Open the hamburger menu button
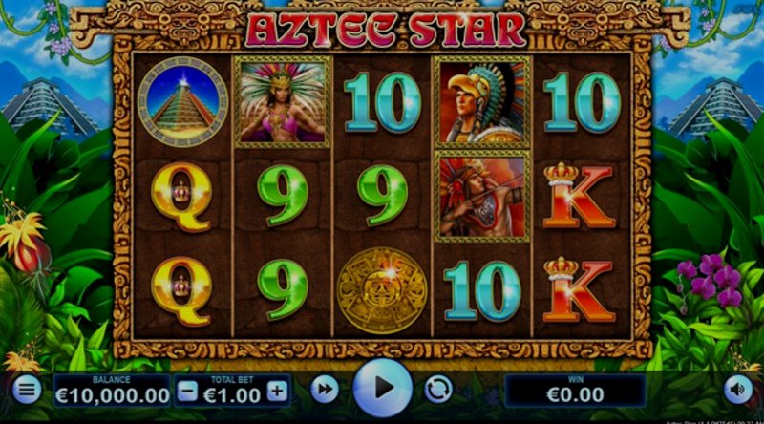764x424 pixels. [x=27, y=390]
